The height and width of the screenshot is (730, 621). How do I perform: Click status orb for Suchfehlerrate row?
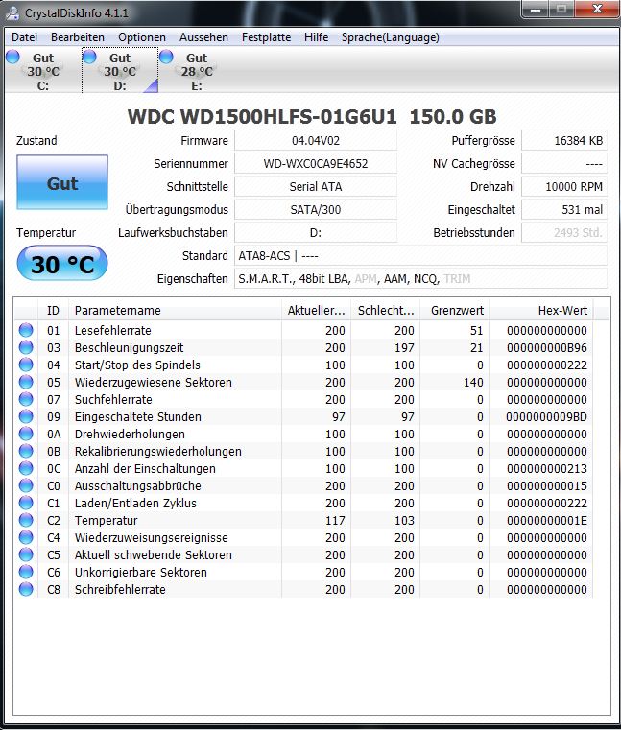[26, 399]
